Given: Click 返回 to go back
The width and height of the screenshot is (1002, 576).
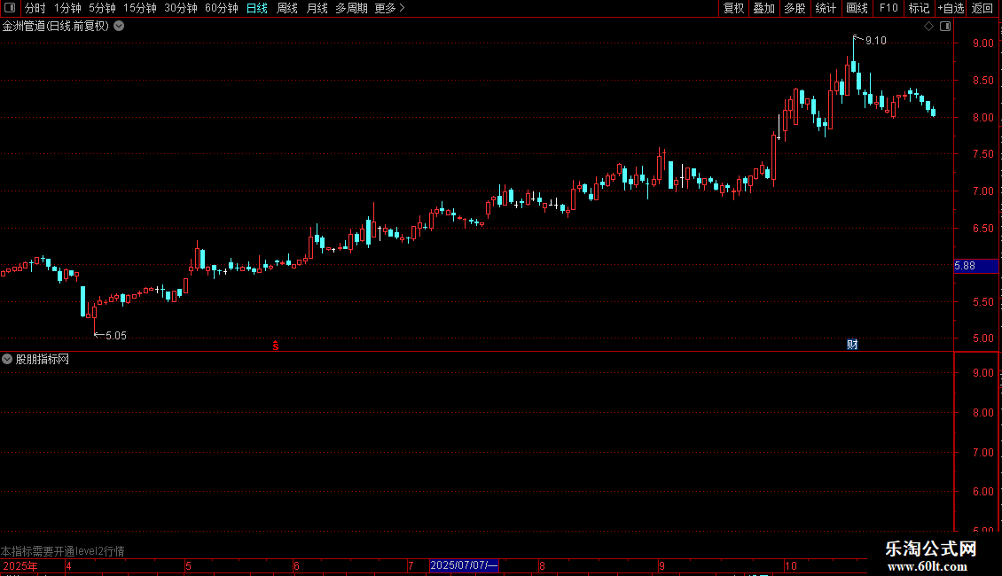Looking at the screenshot, I should coord(982,8).
